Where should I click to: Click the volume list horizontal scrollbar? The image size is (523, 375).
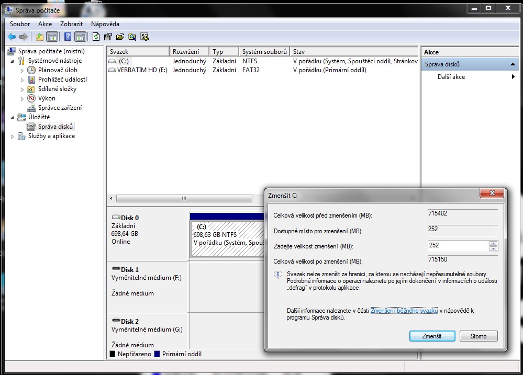pyautogui.click(x=183, y=199)
